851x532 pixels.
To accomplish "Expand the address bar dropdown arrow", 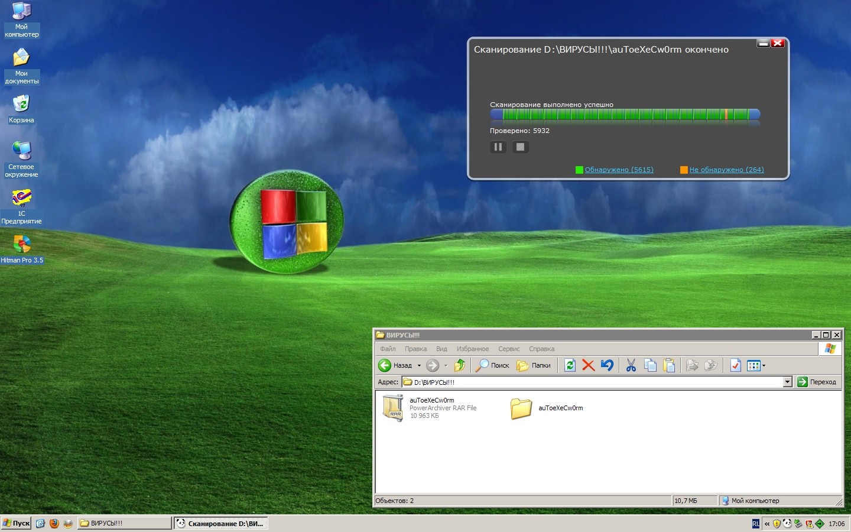I will (787, 382).
